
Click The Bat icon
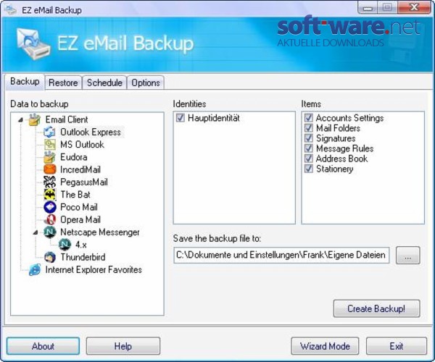[x=49, y=195]
